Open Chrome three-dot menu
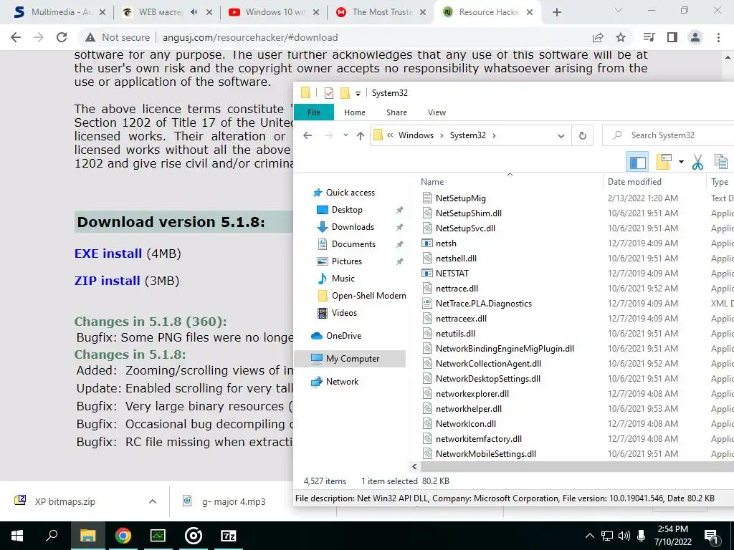 coord(718,37)
